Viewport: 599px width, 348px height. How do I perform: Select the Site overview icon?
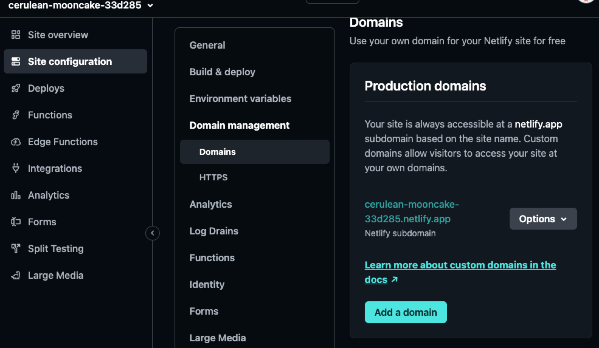tap(16, 35)
